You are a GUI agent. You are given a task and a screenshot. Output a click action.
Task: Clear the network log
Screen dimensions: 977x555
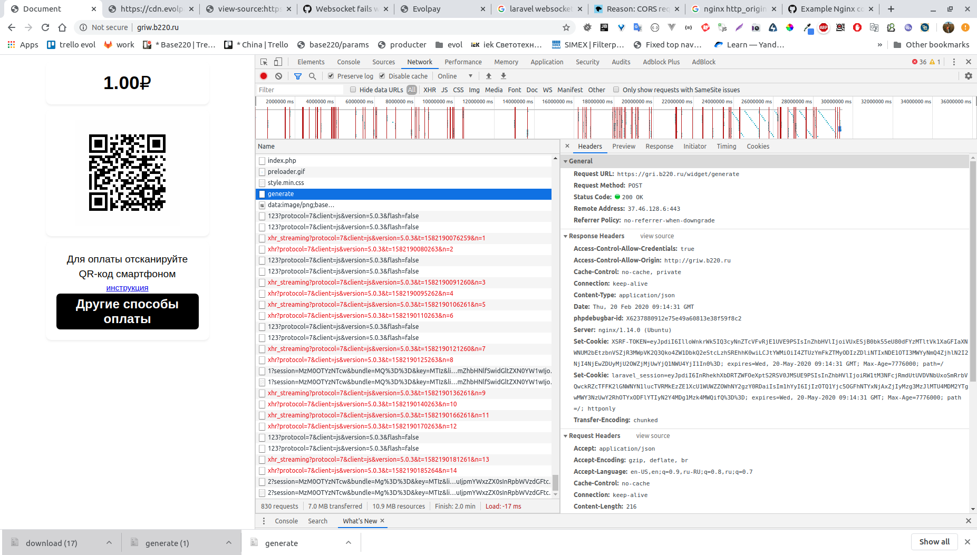(x=278, y=76)
